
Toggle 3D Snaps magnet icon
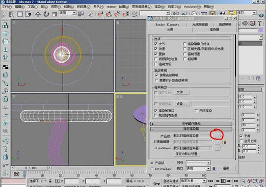pyautogui.click(x=100, y=14)
